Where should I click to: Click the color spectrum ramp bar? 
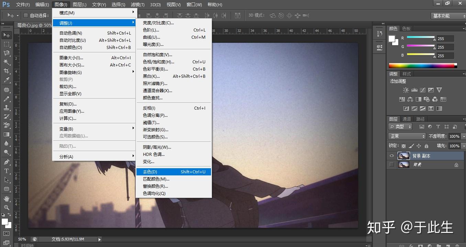(x=421, y=66)
